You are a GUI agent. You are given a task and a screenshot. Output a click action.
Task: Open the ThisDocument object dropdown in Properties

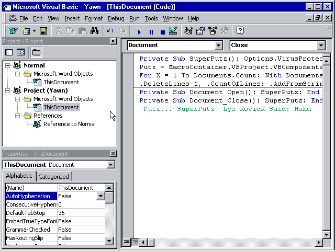pyautogui.click(x=110, y=165)
